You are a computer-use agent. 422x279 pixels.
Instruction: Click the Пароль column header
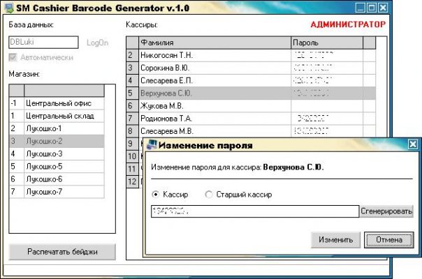pyautogui.click(x=327, y=43)
